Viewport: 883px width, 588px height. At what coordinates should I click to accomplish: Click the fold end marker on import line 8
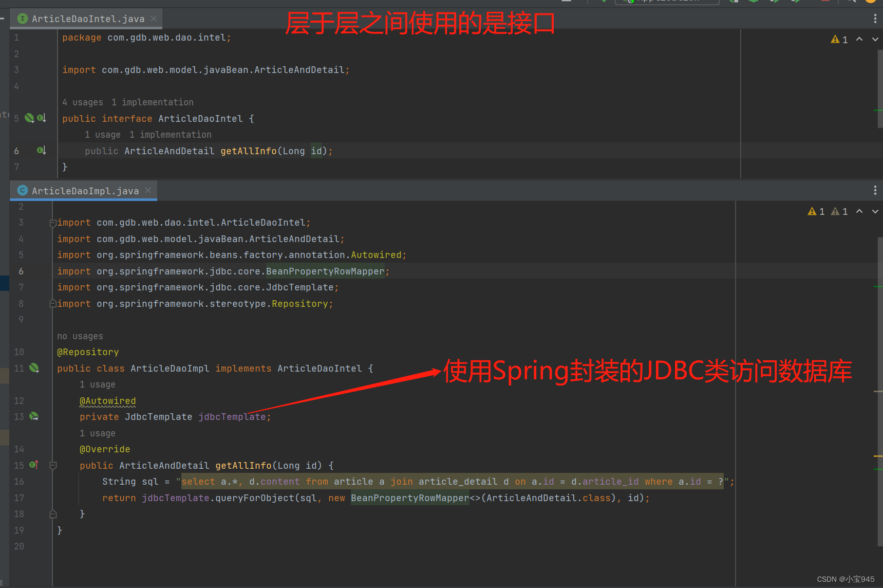tap(52, 304)
